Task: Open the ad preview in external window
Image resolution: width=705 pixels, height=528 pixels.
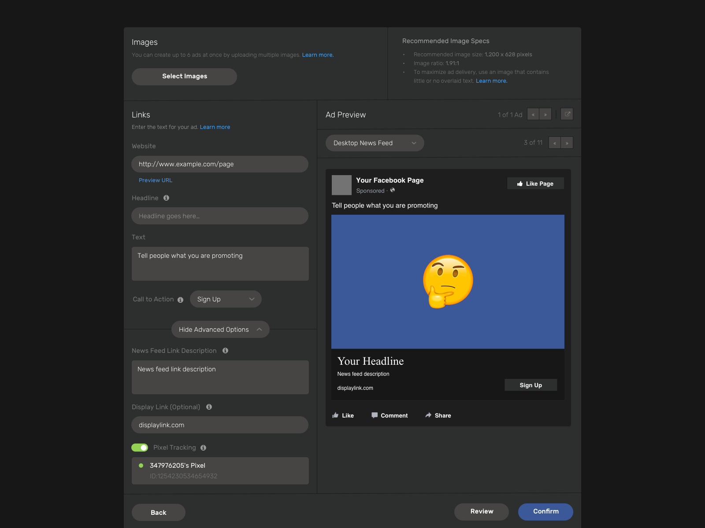Action: [567, 114]
